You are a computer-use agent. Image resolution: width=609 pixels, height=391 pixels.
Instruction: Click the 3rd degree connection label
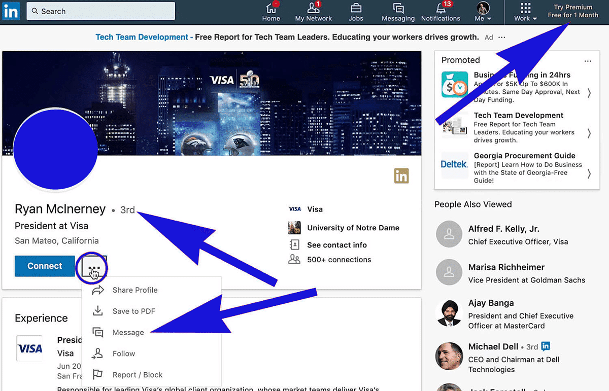(127, 210)
